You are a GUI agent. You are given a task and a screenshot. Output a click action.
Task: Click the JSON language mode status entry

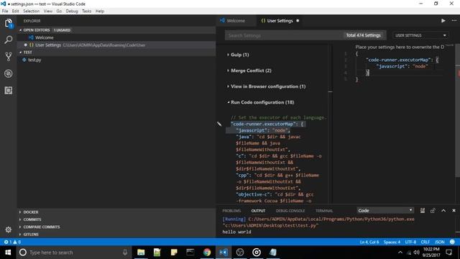pos(439,242)
